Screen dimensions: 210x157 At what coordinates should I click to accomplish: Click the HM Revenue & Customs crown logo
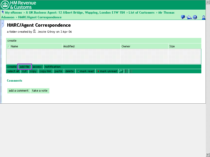pos(5,5)
